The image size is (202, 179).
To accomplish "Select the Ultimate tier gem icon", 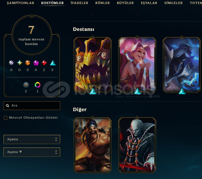I will click(x=20, y=63).
